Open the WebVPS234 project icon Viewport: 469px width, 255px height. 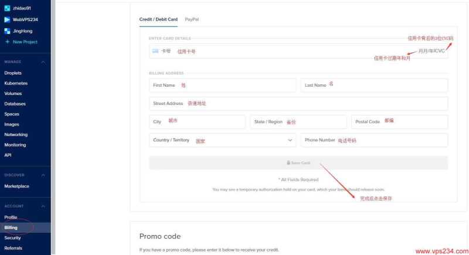point(7,20)
